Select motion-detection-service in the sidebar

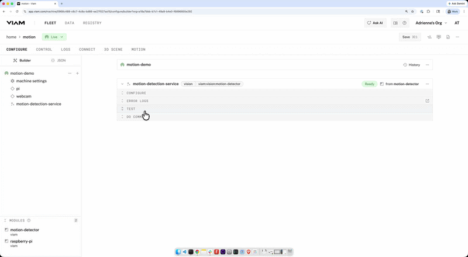[39, 104]
